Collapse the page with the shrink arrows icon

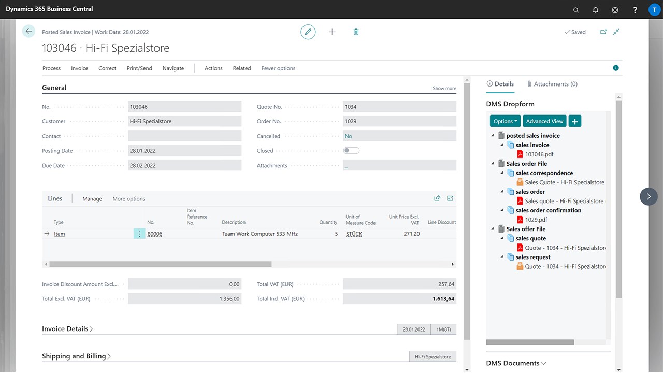(x=616, y=32)
